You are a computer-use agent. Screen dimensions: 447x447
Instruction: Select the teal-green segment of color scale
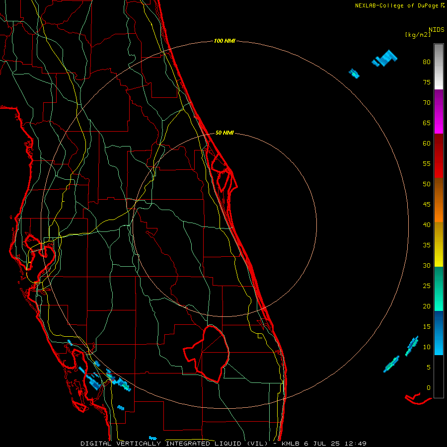point(439,289)
